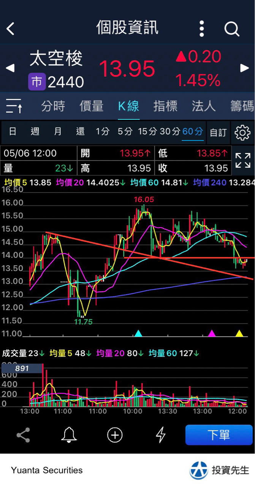Tap the 891 volume axis tag

[22, 368]
